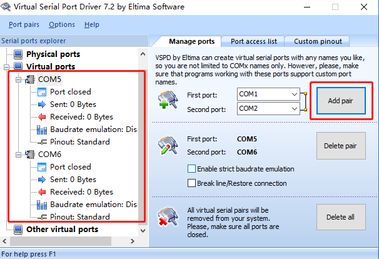The height and width of the screenshot is (259, 379).
Task: Click the COM5 serial connector icon
Action: pyautogui.click(x=30, y=79)
